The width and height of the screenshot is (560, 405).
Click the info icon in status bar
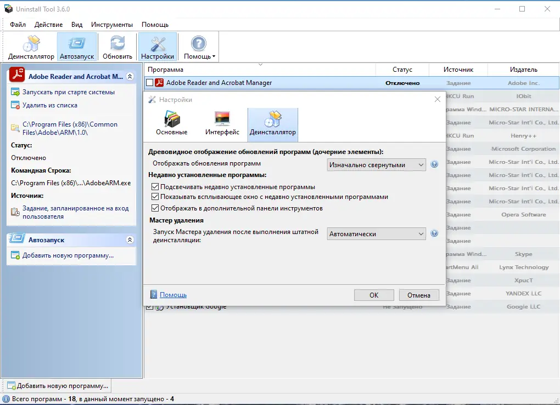(x=6, y=399)
